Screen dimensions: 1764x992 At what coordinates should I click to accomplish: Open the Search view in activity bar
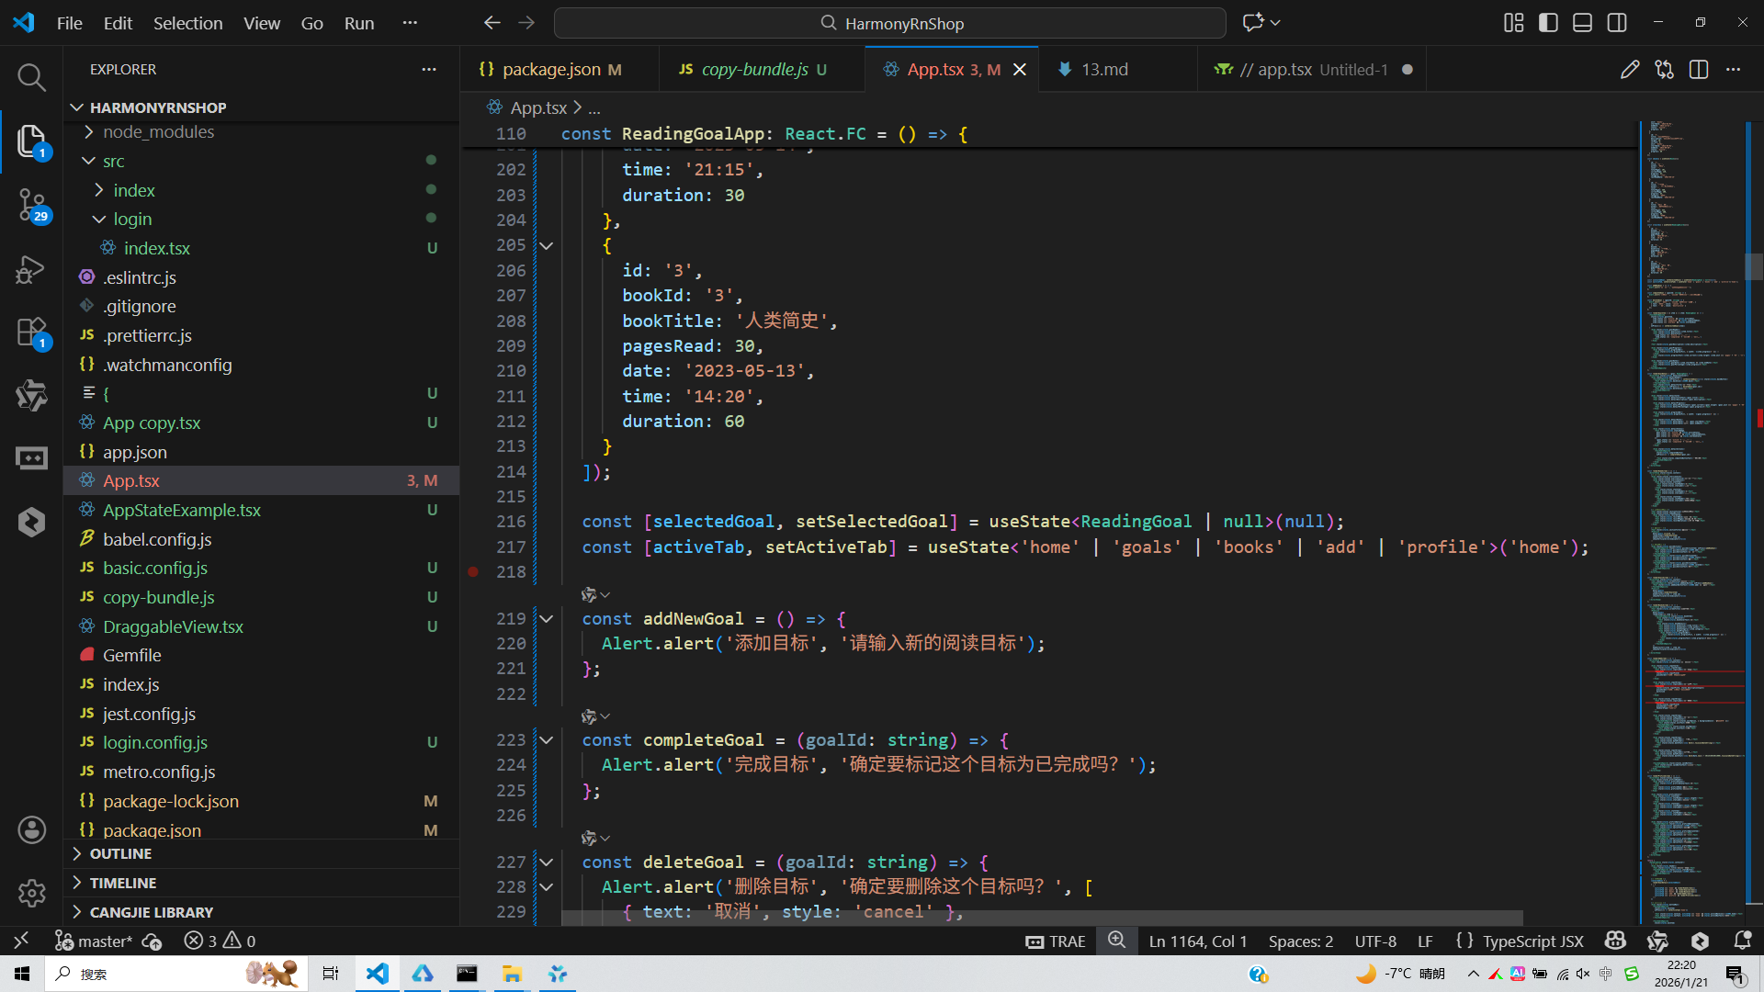(31, 77)
